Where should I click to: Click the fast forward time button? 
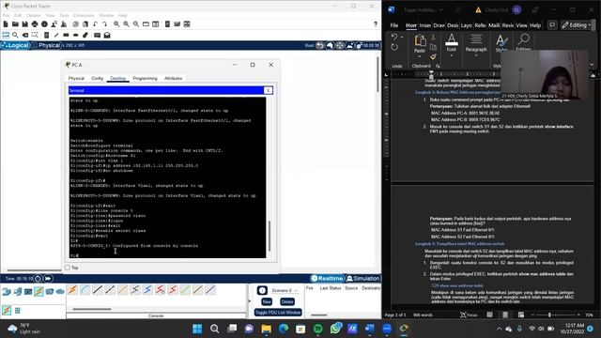48,279
